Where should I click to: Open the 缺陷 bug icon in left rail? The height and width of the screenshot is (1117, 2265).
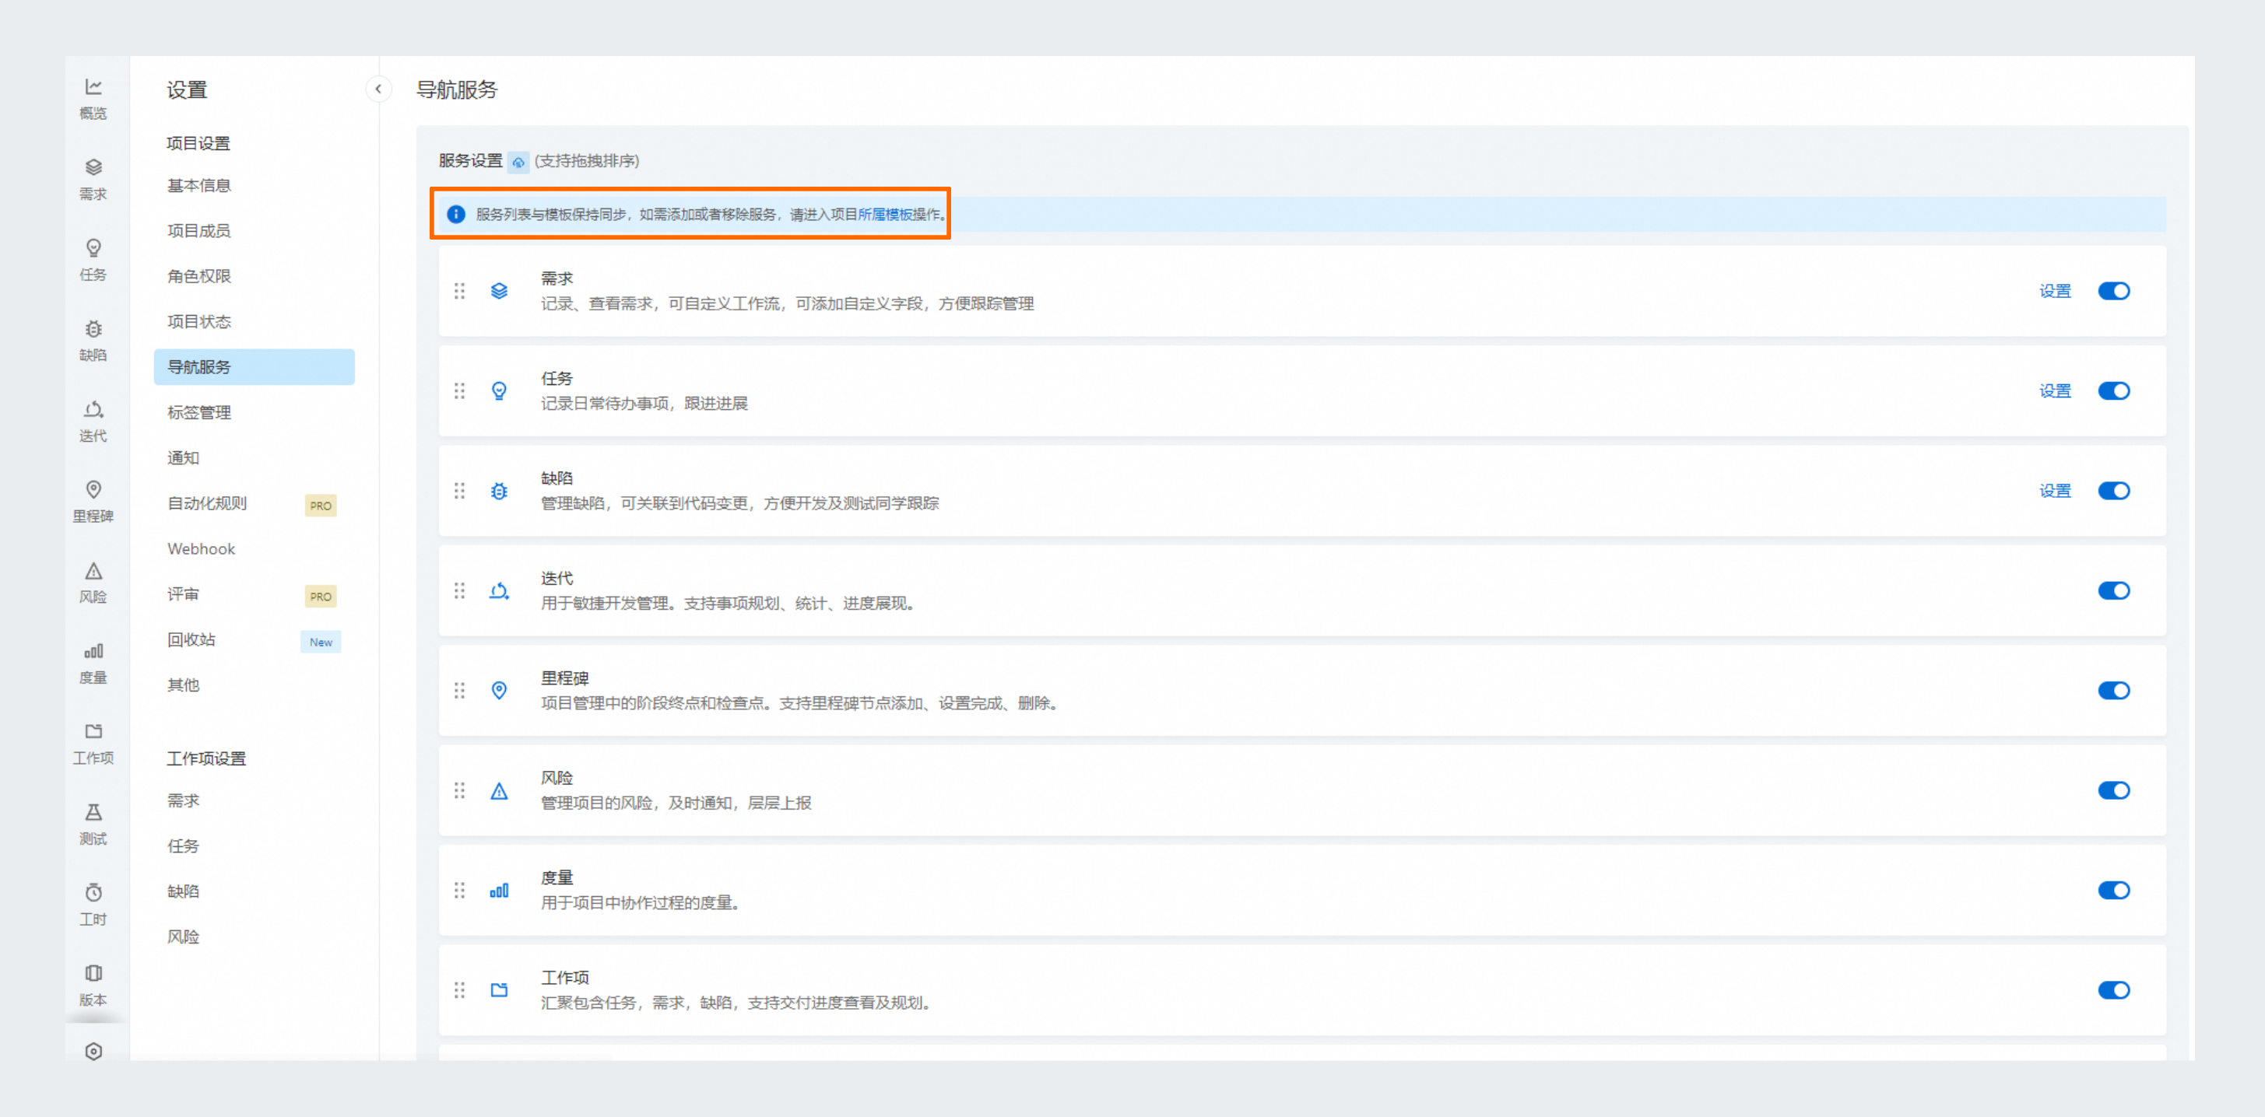[93, 329]
